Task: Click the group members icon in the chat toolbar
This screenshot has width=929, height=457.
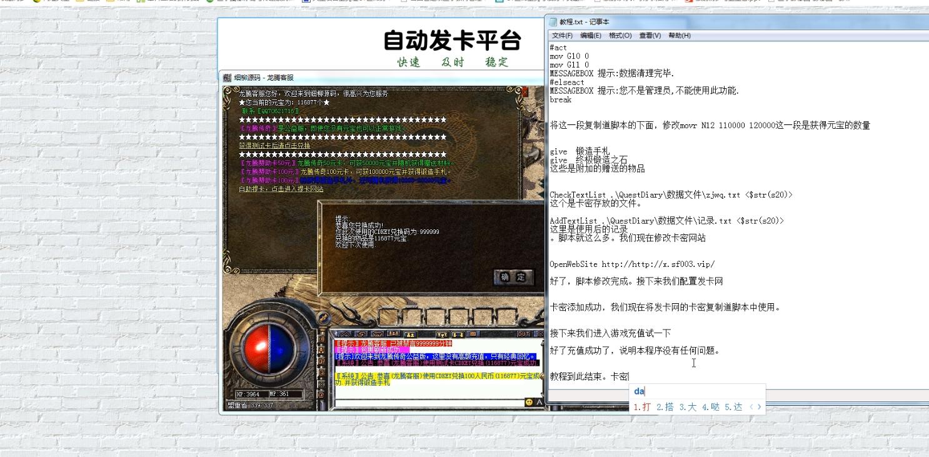Action: tap(410, 336)
